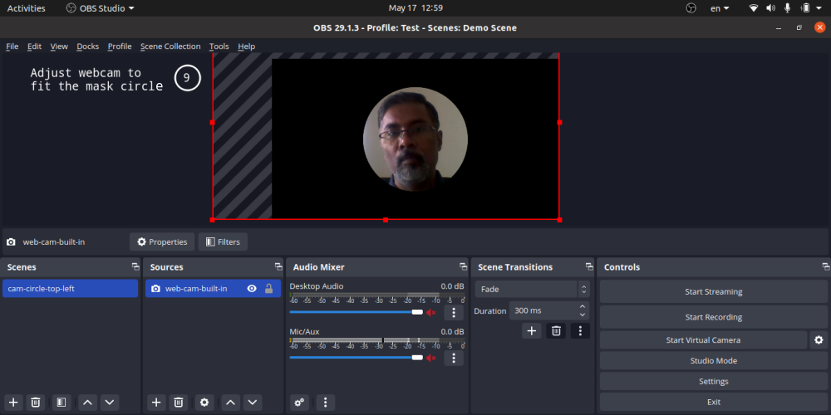Open Activities overview
831x415 pixels.
(x=26, y=8)
